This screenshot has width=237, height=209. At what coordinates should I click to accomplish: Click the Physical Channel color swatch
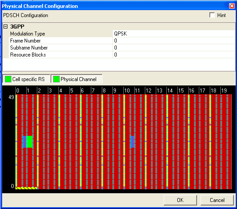56,79
